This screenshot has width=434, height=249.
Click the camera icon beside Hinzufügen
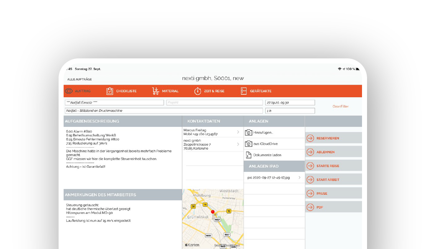tap(249, 133)
